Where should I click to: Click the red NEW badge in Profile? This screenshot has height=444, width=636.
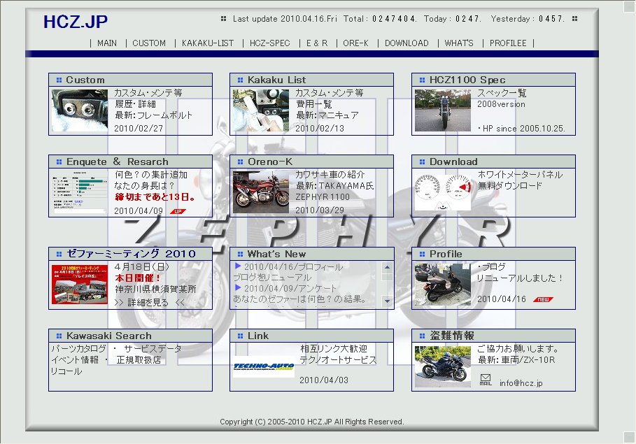coord(543,300)
